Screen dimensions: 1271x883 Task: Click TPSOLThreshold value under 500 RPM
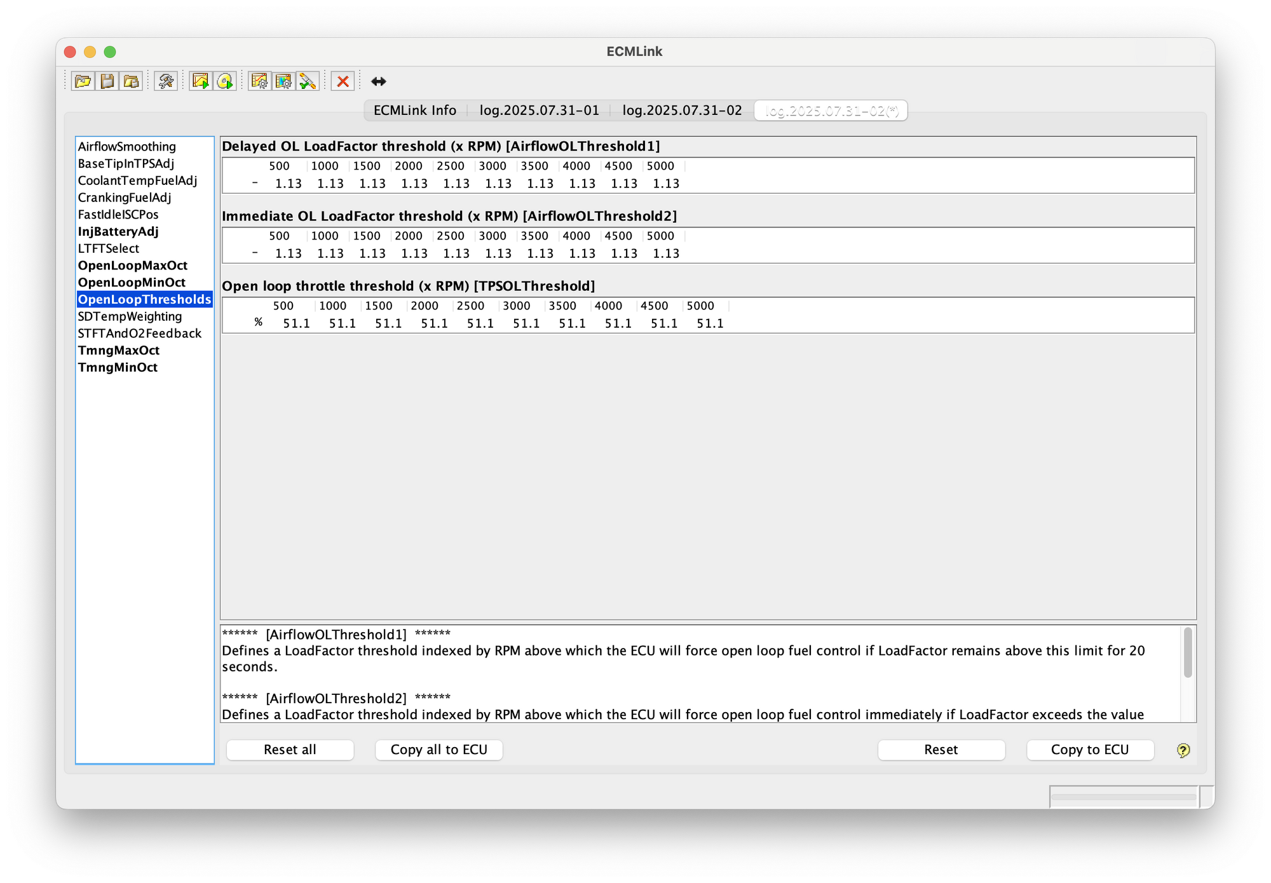(296, 323)
